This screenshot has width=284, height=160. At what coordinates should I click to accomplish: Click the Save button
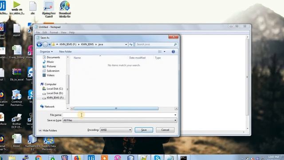tap(144, 130)
